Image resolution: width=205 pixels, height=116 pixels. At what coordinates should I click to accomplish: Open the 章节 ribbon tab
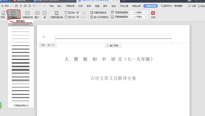105,6
